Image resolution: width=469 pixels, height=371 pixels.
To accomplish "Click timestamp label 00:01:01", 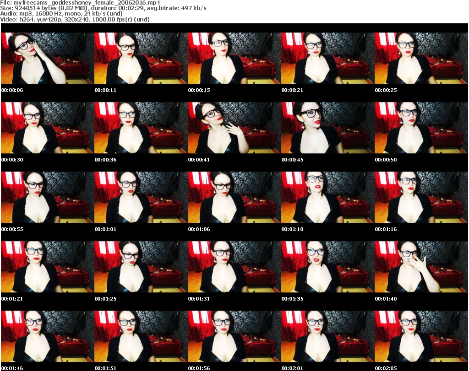I will tap(105, 229).
